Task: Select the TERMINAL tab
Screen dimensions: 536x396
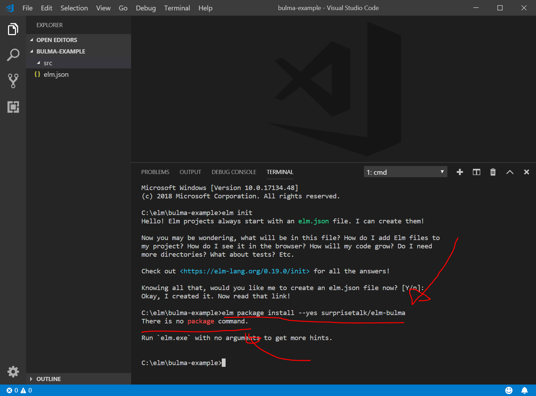Action: (x=280, y=172)
